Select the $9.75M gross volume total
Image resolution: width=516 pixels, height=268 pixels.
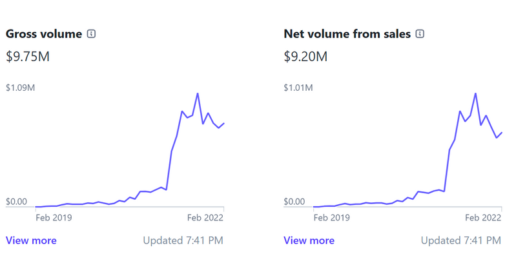[x=28, y=57]
